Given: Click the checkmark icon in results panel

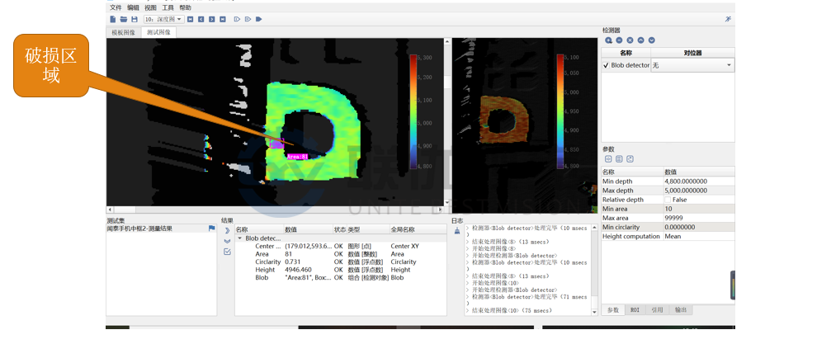Looking at the screenshot, I should 227,252.
